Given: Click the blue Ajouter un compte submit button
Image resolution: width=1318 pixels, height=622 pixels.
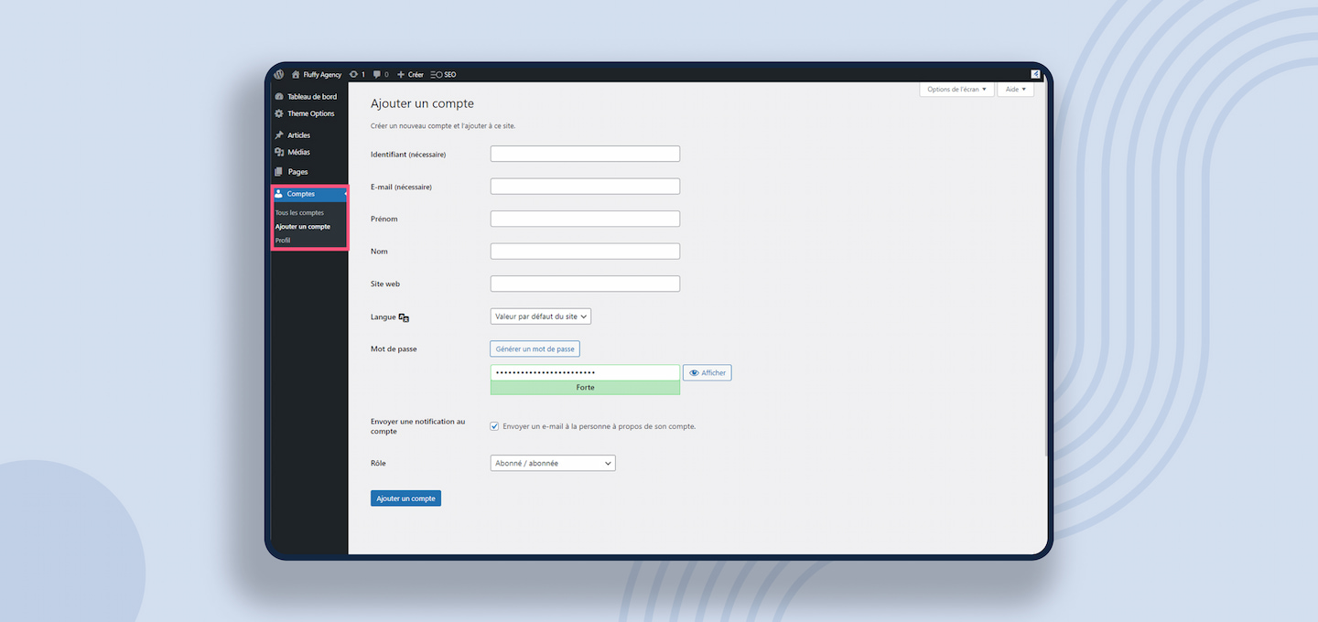Looking at the screenshot, I should click(x=405, y=499).
